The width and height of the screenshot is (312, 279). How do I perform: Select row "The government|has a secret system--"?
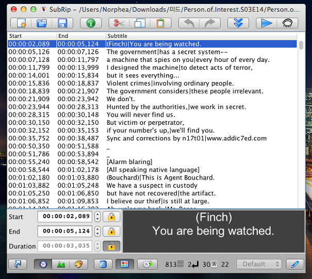pyautogui.click(x=152, y=52)
